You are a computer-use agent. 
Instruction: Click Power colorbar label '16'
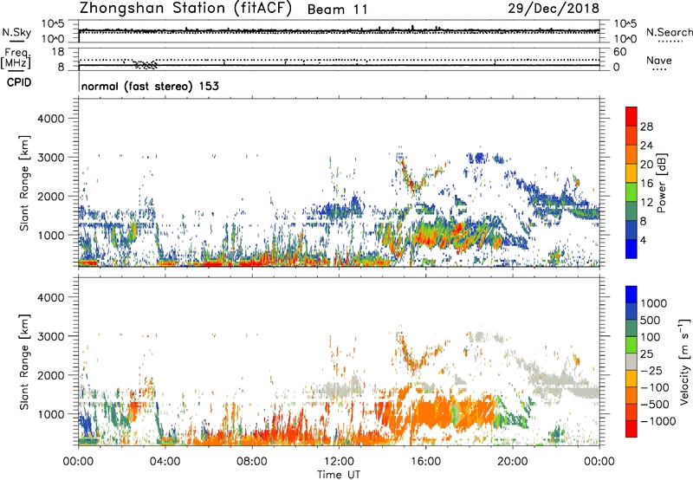646,184
